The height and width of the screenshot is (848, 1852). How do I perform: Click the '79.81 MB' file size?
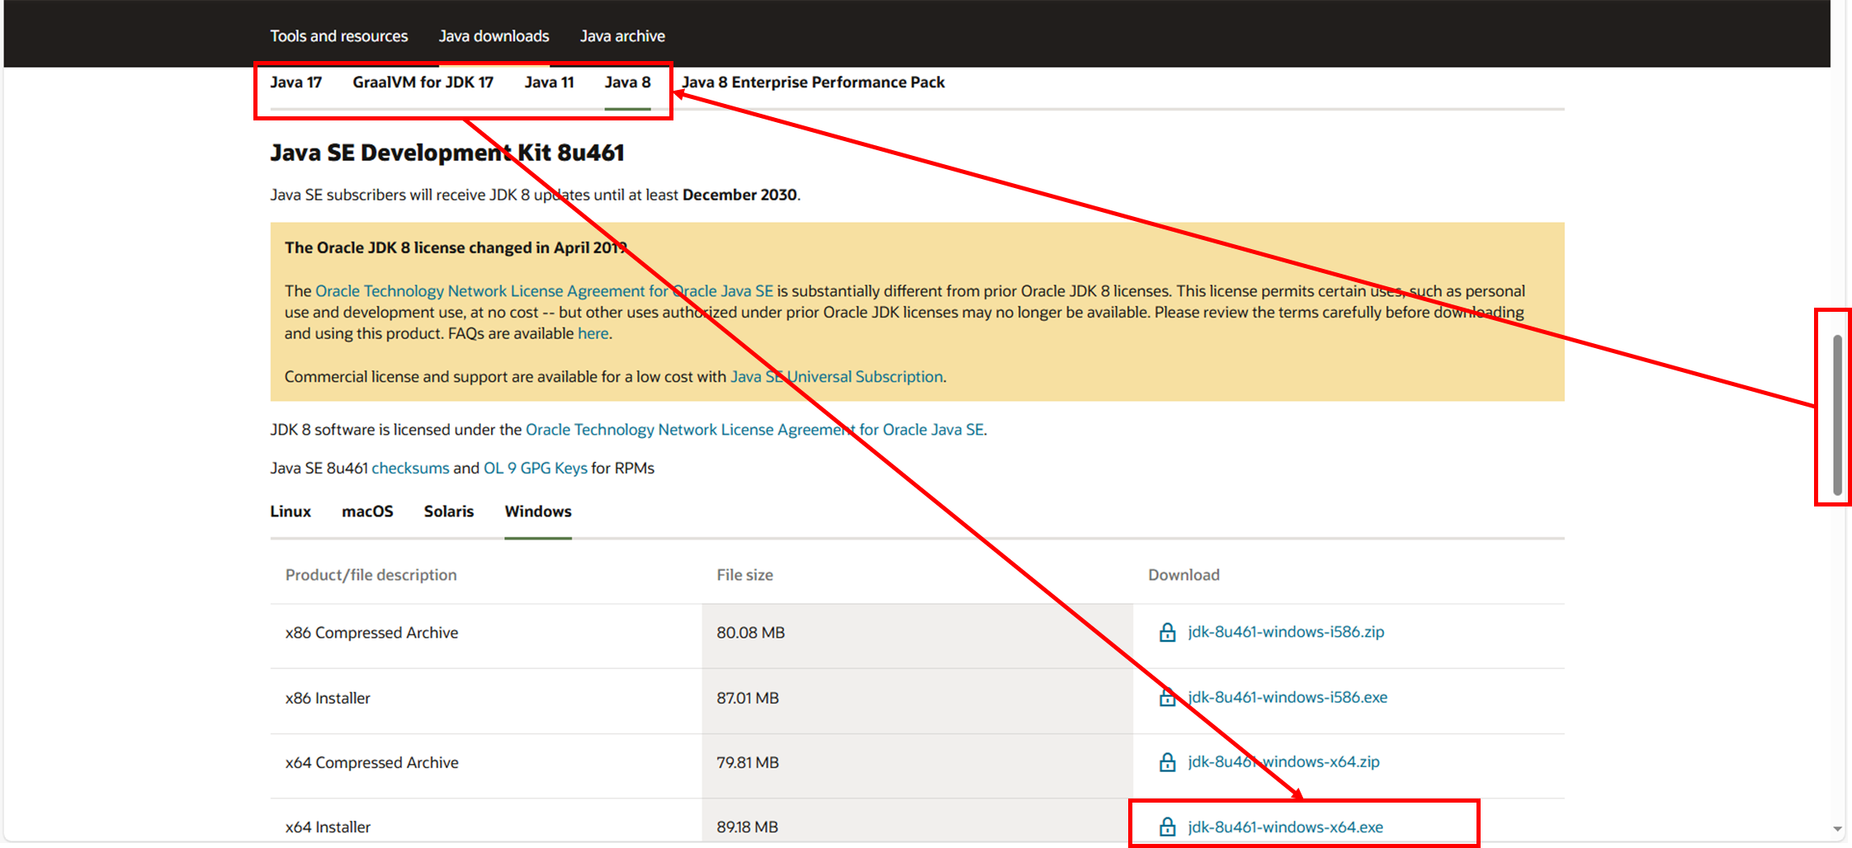click(x=748, y=762)
